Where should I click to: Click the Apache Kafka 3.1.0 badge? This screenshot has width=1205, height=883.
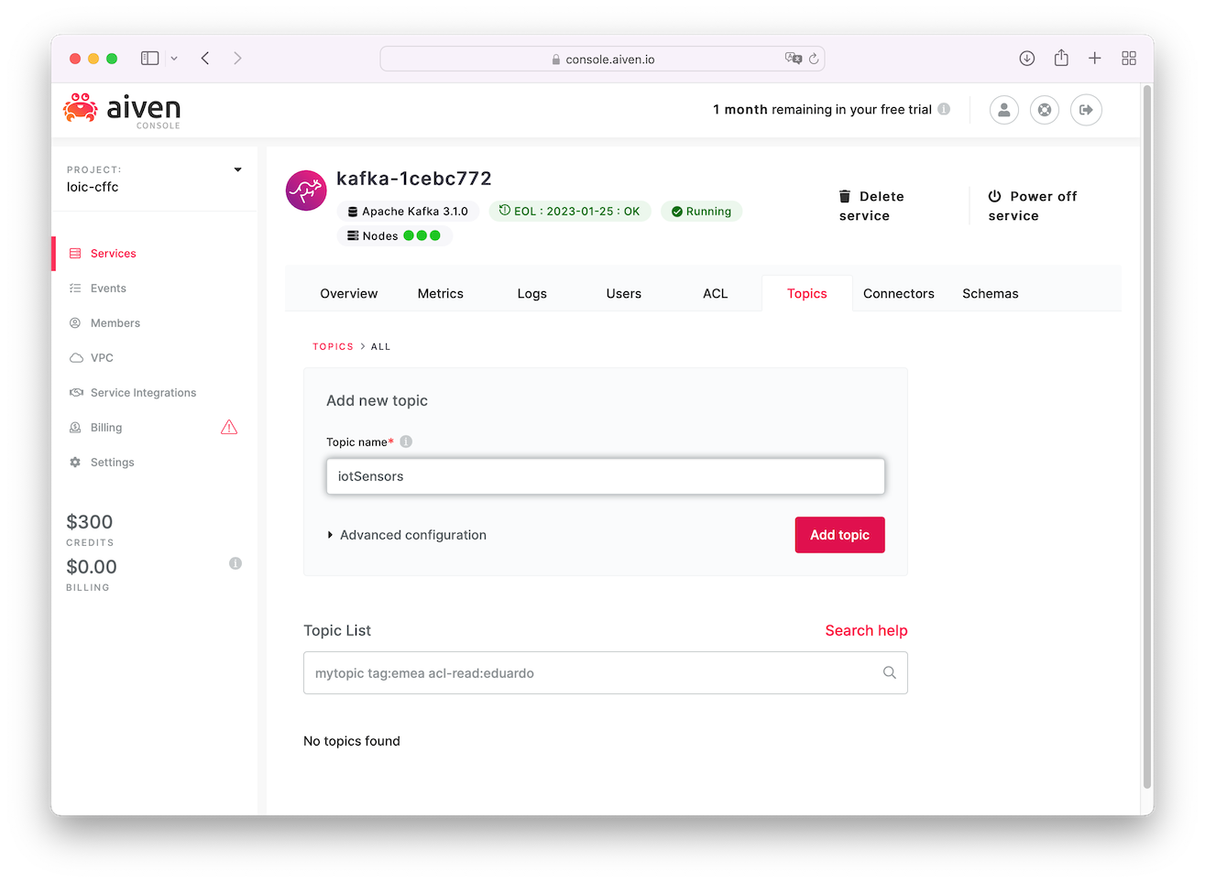click(x=409, y=212)
